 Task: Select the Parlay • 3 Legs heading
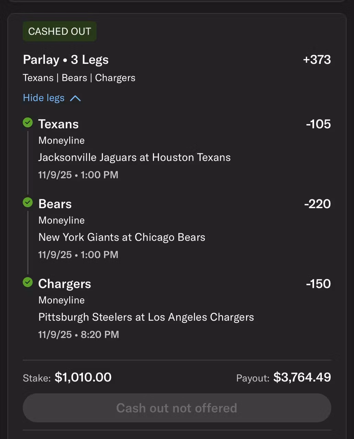tap(66, 60)
